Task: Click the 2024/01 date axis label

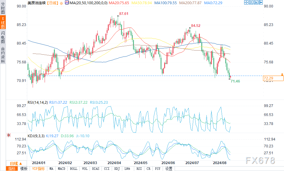Action: pos(39,163)
